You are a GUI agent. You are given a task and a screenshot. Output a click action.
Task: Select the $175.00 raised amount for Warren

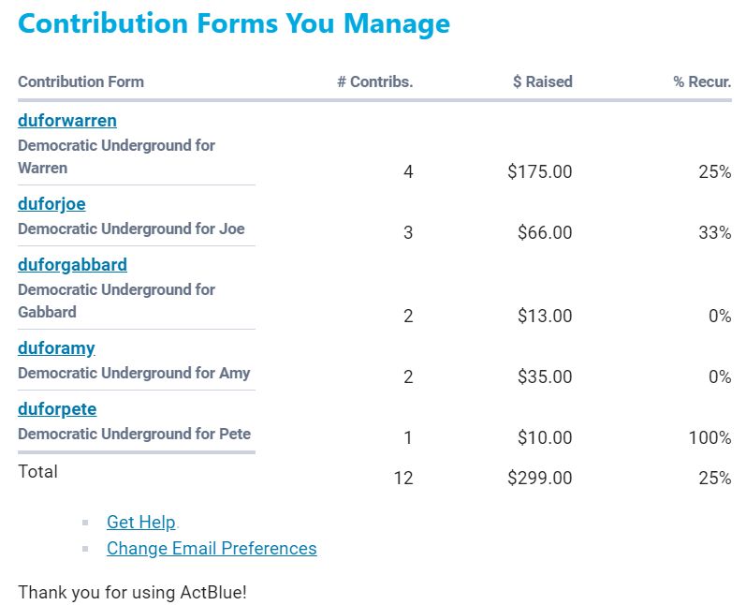pyautogui.click(x=539, y=172)
